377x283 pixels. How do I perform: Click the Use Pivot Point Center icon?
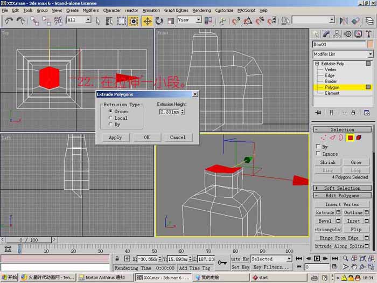coord(208,21)
